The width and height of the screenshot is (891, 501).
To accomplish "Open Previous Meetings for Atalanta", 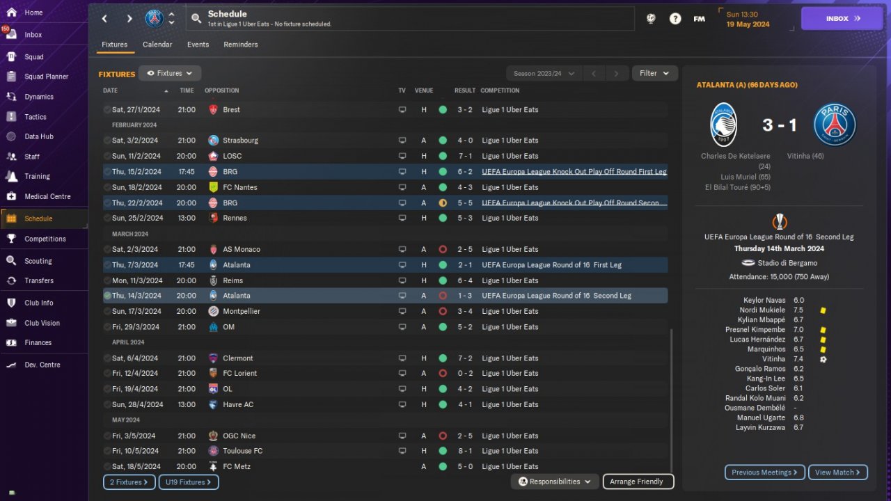I will 765,472.
